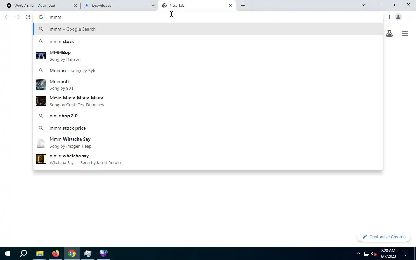Image resolution: width=416 pixels, height=260 pixels.
Task: Select the Crash Test Dummies song suggestion
Action: pos(208,101)
